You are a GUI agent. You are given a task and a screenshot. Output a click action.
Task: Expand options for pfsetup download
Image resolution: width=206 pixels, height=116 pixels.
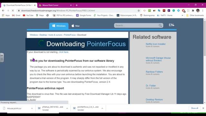click(x=67, y=108)
